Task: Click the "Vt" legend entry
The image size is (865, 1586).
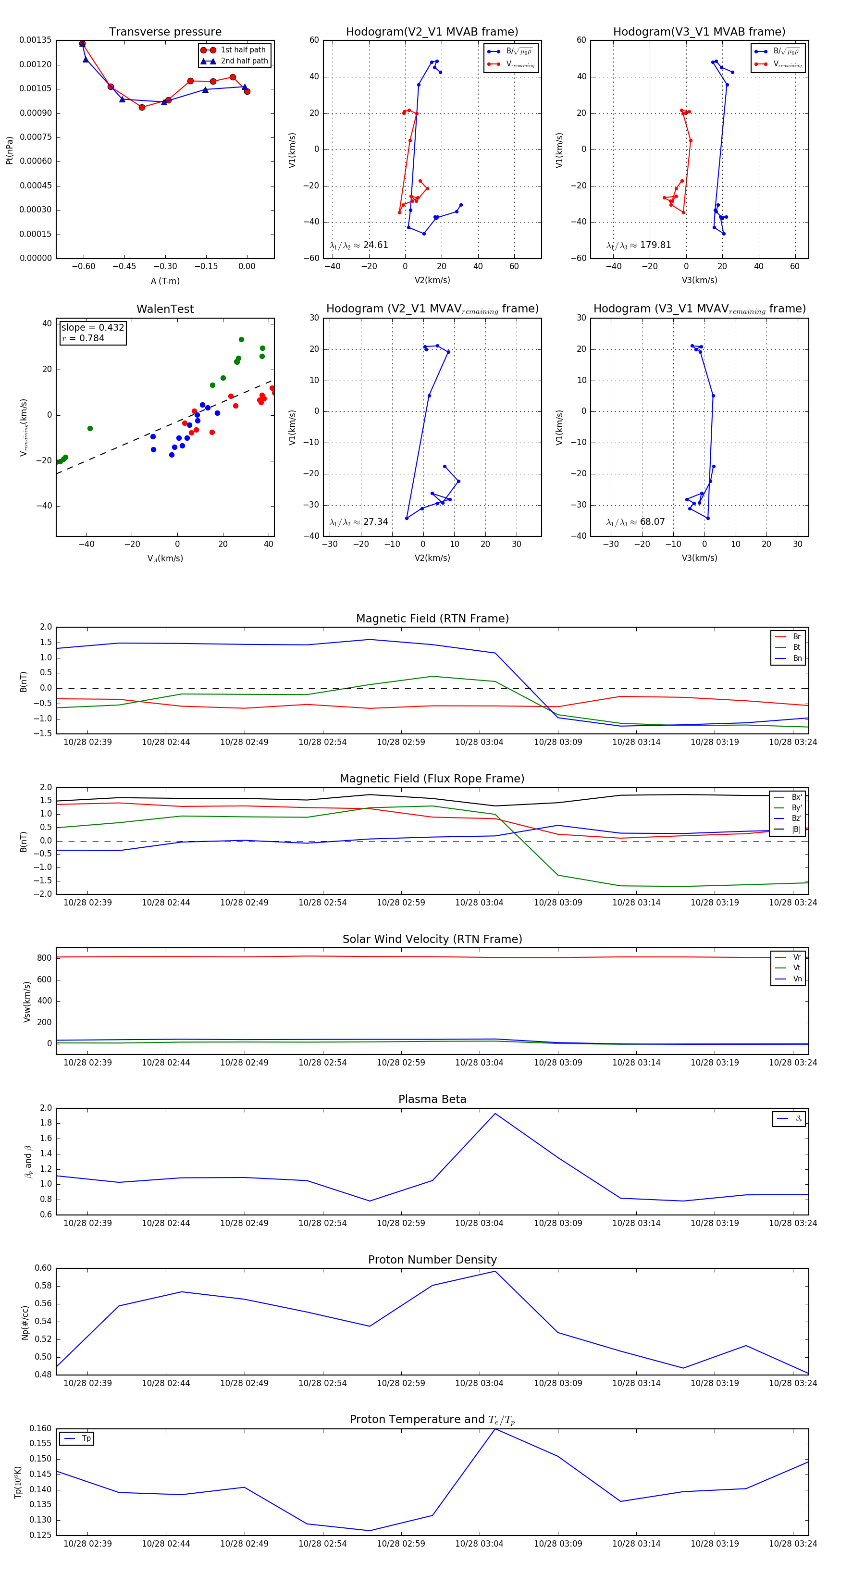Action: tap(789, 968)
